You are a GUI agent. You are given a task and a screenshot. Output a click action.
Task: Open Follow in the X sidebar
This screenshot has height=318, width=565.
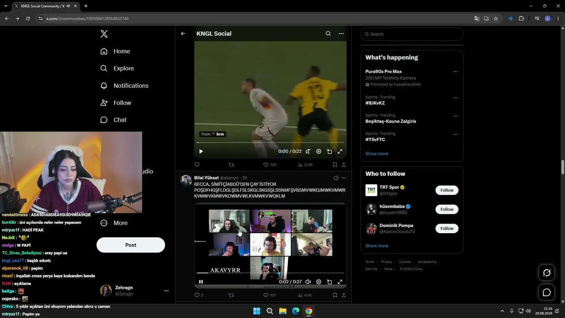[x=116, y=103]
